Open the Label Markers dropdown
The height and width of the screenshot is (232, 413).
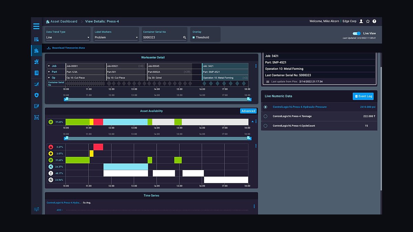pos(116,37)
